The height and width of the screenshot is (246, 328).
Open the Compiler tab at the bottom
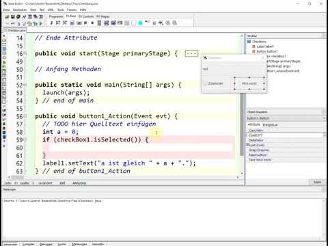click(x=28, y=244)
